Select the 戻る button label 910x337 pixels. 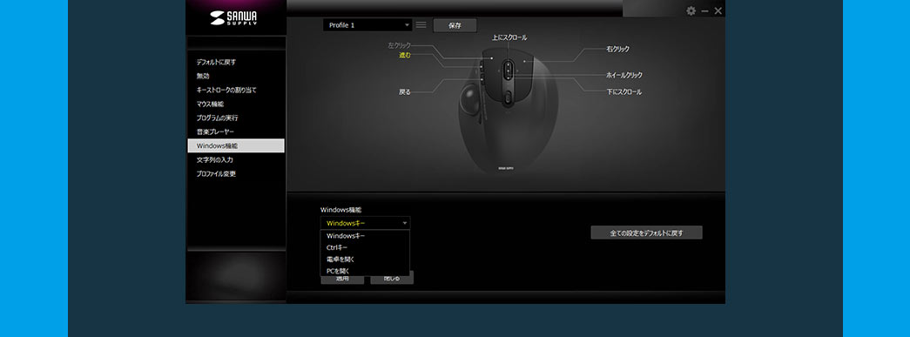coord(405,91)
